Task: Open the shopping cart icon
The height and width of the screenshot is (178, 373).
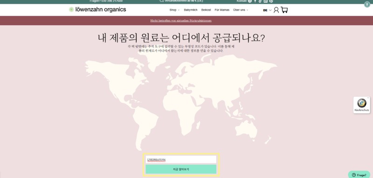Action: pyautogui.click(x=284, y=10)
